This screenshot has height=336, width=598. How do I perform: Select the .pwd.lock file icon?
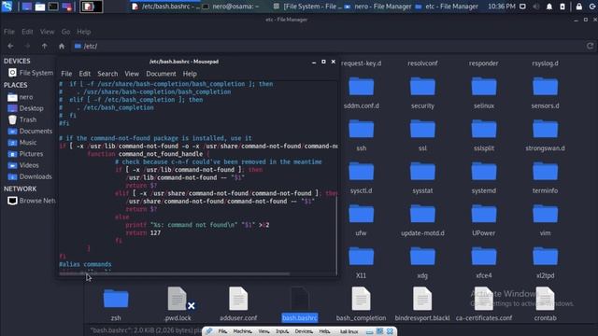tap(178, 299)
